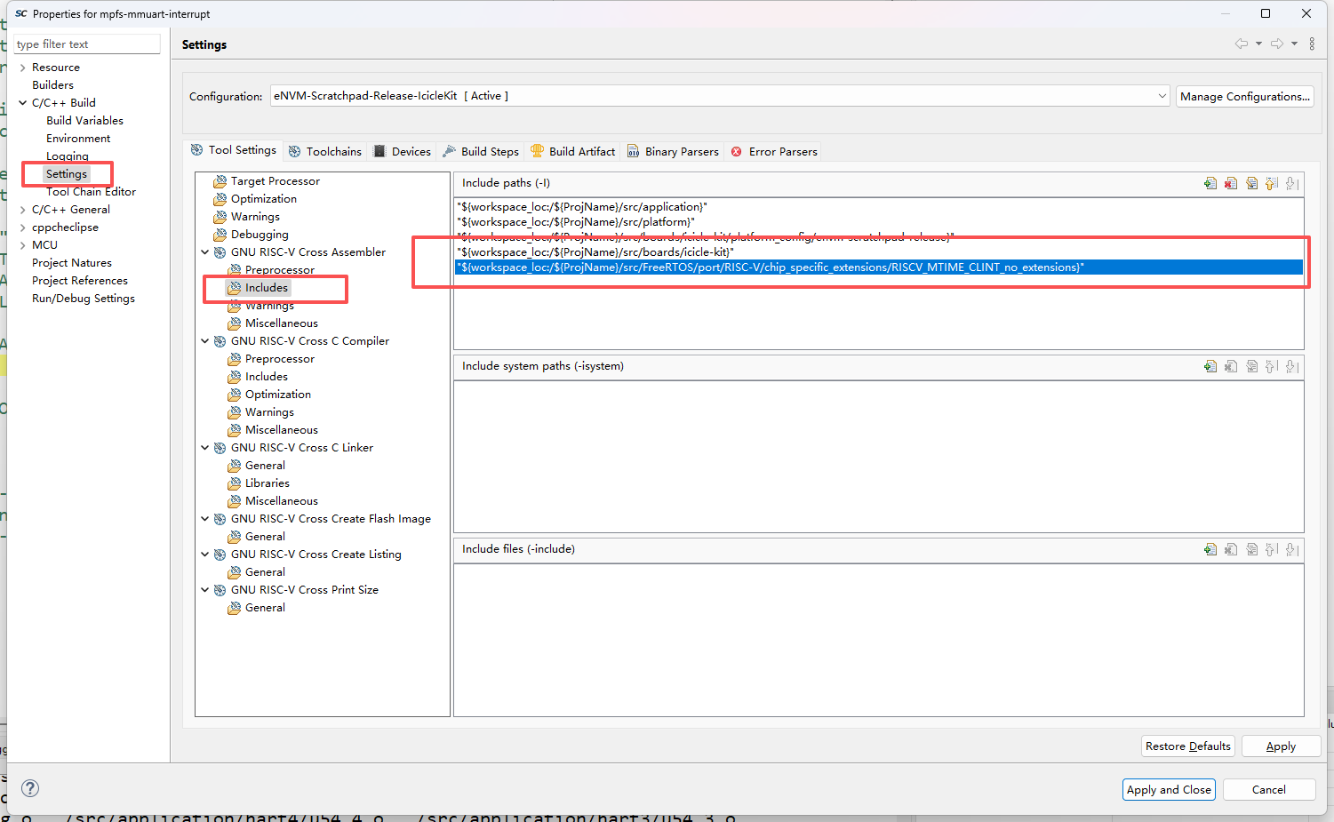Select Optimization under top-level tool settings

click(x=263, y=199)
